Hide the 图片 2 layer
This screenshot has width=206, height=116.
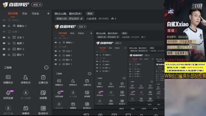[4, 49]
